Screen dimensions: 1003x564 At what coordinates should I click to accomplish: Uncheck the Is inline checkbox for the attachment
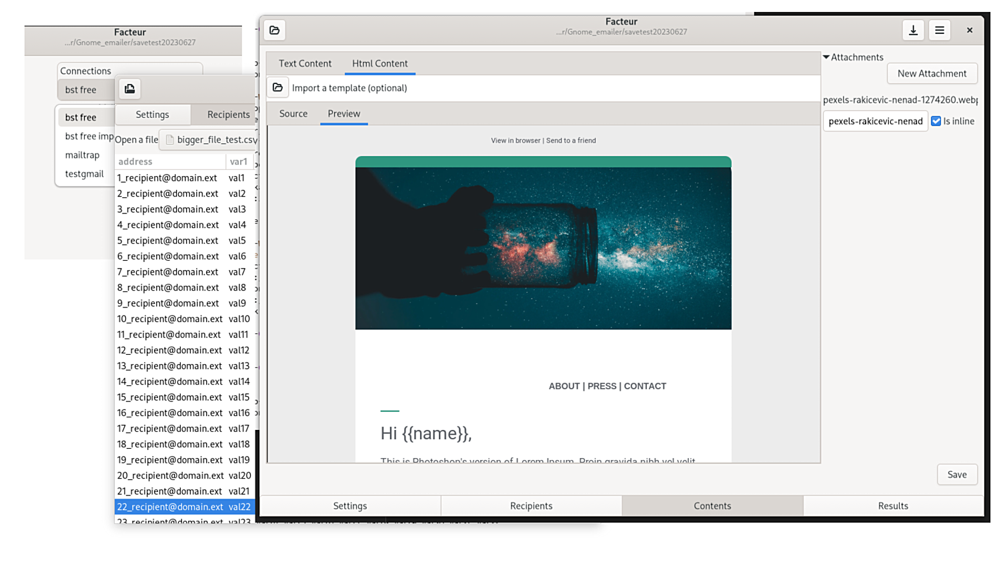(x=936, y=121)
